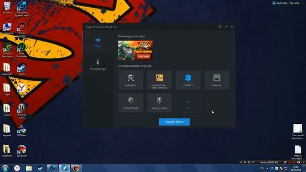Select the PAYDAY 2 game tile
The image size is (306, 172).
188,80
